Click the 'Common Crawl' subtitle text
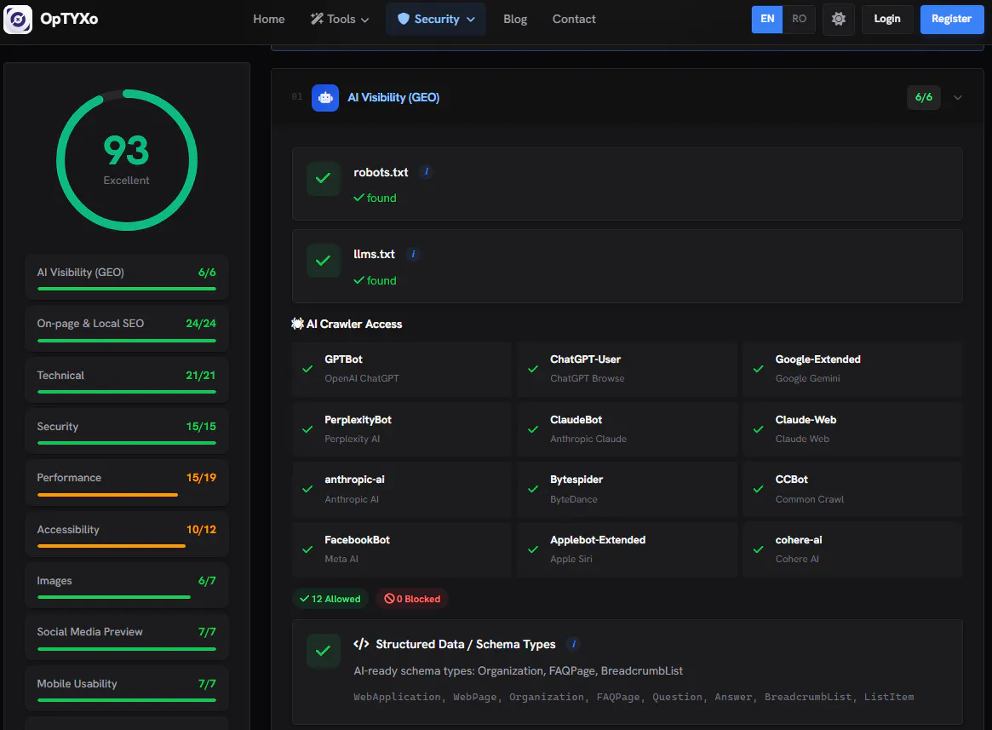 810,499
